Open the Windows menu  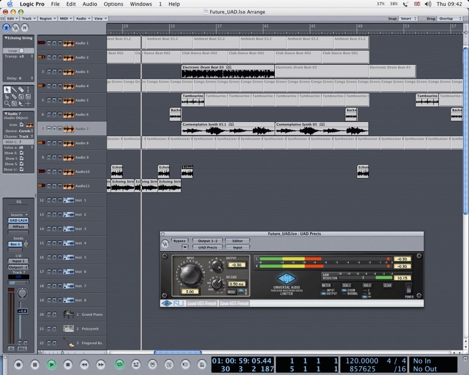(141, 4)
